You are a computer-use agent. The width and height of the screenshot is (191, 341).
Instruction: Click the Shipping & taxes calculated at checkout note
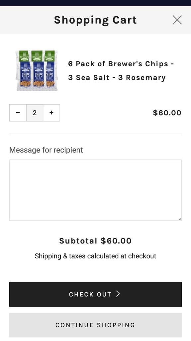click(x=96, y=256)
